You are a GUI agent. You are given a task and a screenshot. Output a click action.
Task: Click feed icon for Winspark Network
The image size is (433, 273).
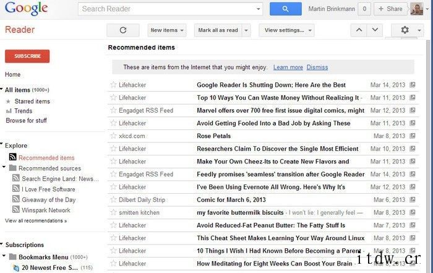pos(15,209)
